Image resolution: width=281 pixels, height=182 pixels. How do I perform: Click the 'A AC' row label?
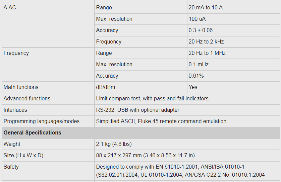[x=10, y=7]
